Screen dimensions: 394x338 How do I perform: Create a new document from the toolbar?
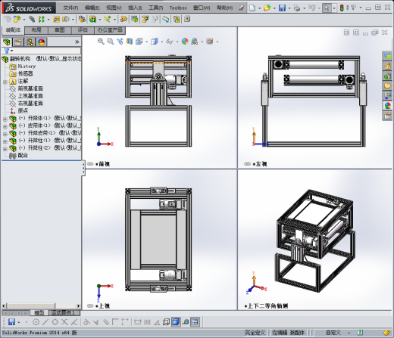[252, 8]
